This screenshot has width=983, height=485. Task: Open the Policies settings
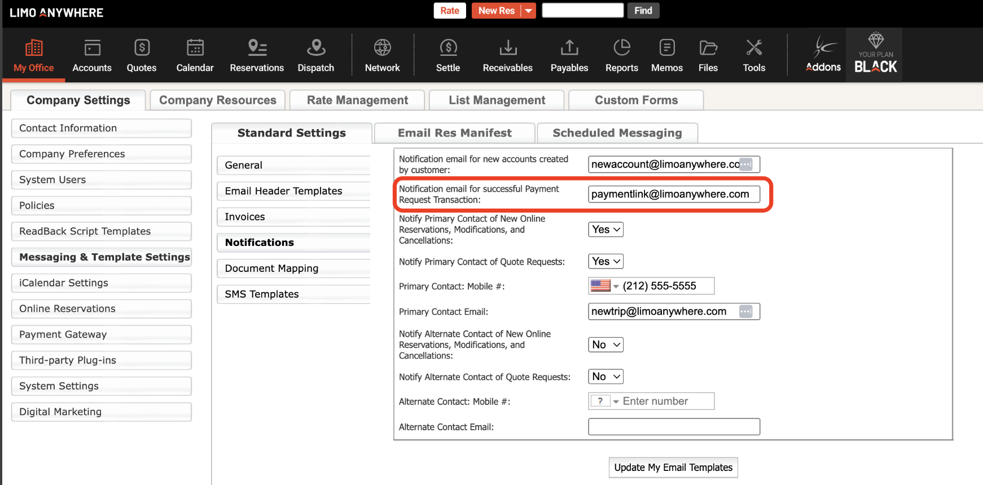pos(102,205)
